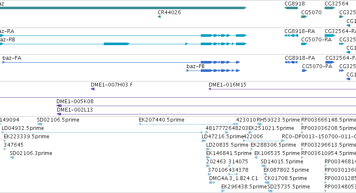The image size is (356, 193).
Task: Select the DME1-007H03.F clone marker
Action: [x=92, y=89]
